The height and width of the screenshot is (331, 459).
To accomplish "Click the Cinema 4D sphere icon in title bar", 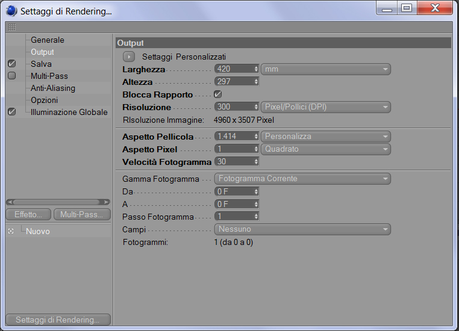I will 11,11.
